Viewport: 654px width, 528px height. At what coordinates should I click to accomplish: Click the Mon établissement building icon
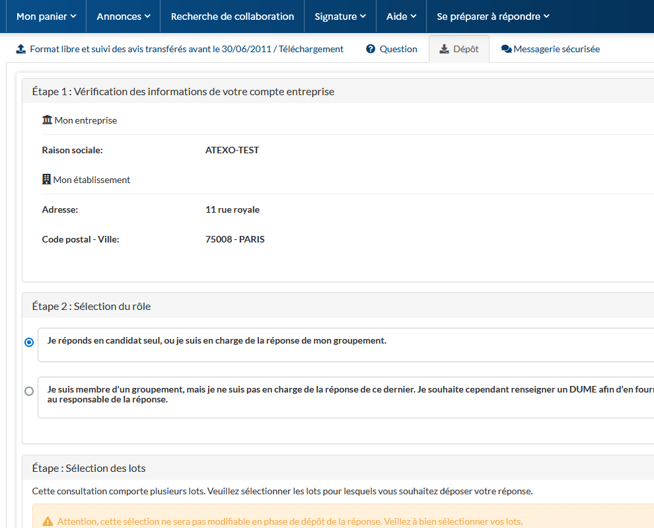(46, 180)
